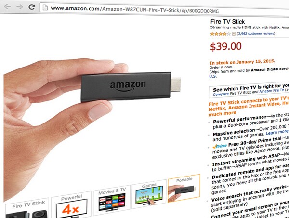Click the page icon in address bar
This screenshot has height=218, width=289.
45,8
